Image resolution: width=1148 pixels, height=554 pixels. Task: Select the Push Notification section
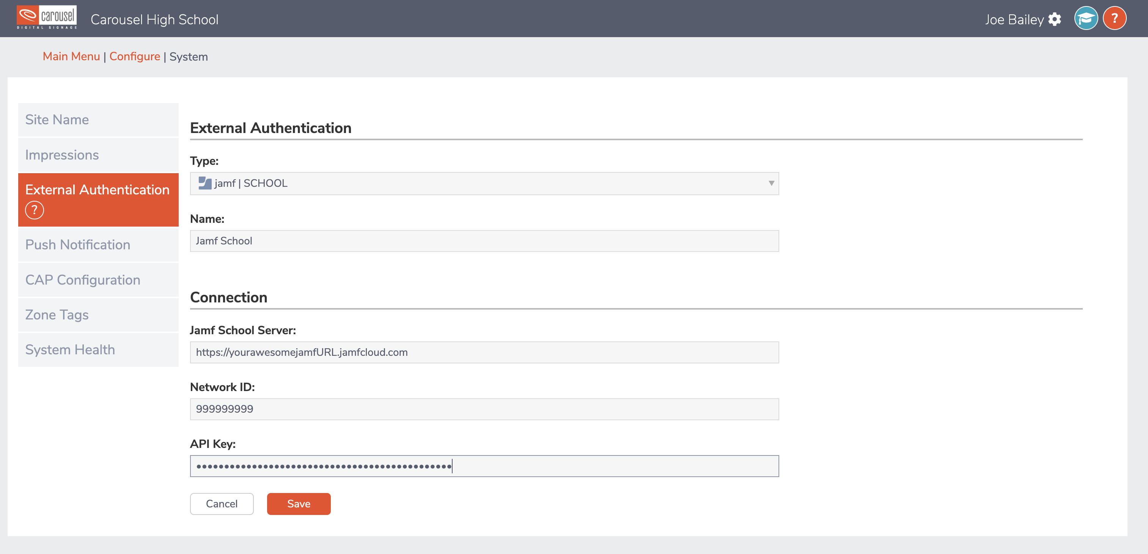[77, 244]
